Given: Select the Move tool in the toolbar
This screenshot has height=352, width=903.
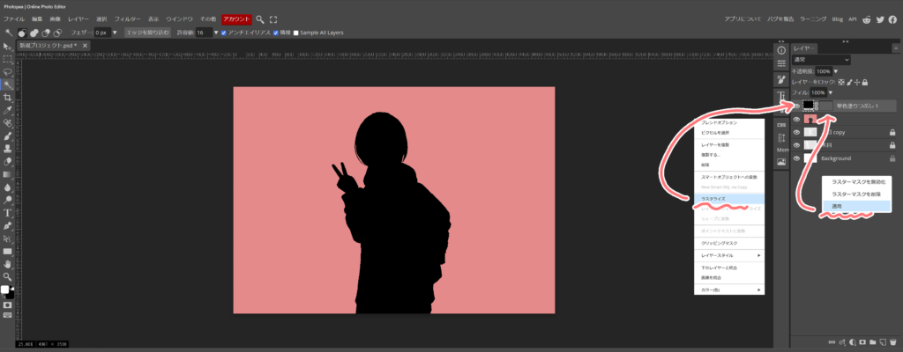Looking at the screenshot, I should (x=7, y=46).
